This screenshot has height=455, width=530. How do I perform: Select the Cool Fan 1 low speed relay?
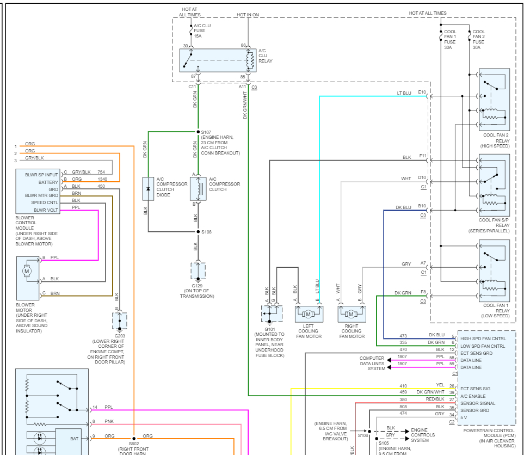tap(494, 271)
